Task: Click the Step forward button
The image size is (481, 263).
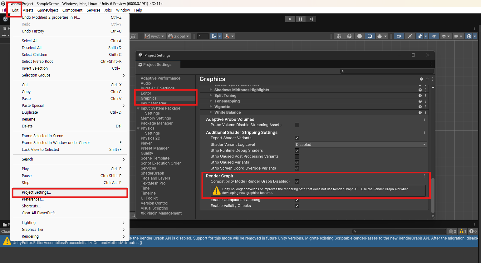Action: pos(311,19)
